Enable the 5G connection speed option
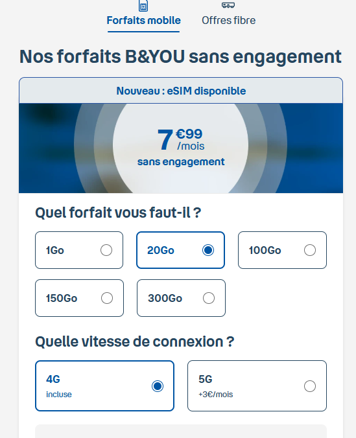This screenshot has height=438, width=356. pyautogui.click(x=257, y=386)
